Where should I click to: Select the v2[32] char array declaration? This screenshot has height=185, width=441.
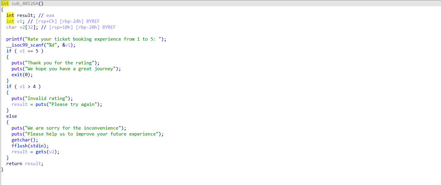click(x=27, y=27)
